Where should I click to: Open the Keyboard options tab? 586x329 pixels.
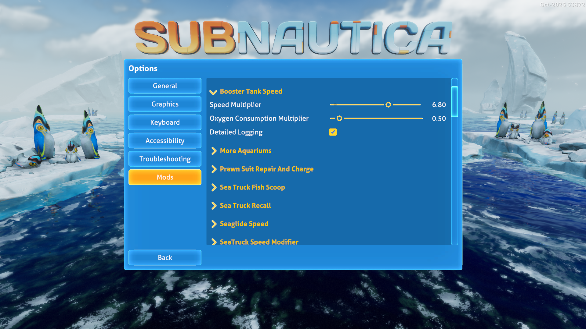pyautogui.click(x=165, y=122)
